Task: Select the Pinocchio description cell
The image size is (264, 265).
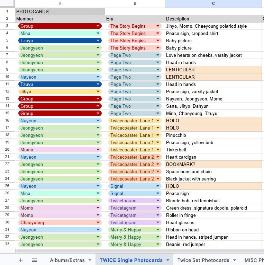Action: pyautogui.click(x=213, y=135)
